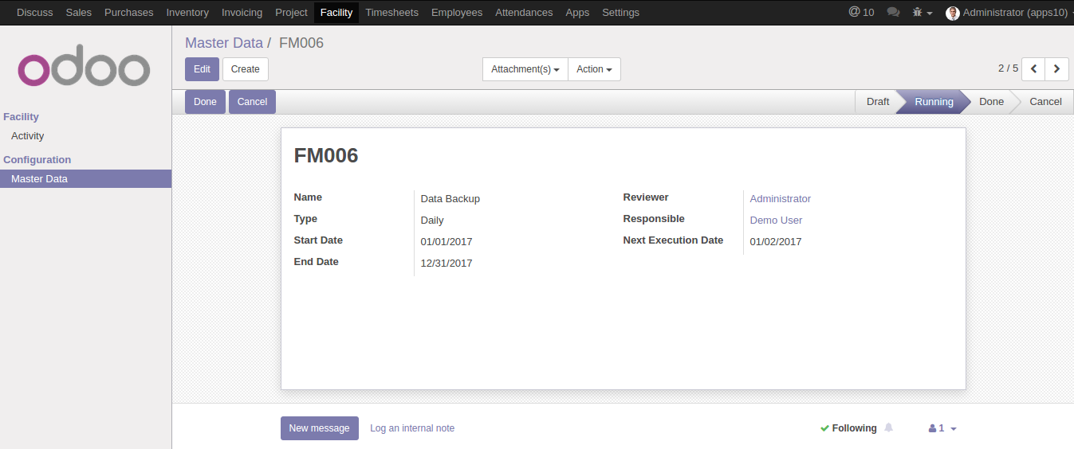Open the Demo User responsible link

pos(776,221)
